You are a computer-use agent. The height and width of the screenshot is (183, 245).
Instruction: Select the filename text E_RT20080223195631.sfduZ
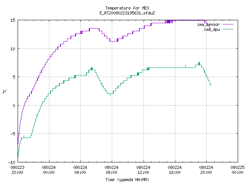pyautogui.click(x=127, y=13)
